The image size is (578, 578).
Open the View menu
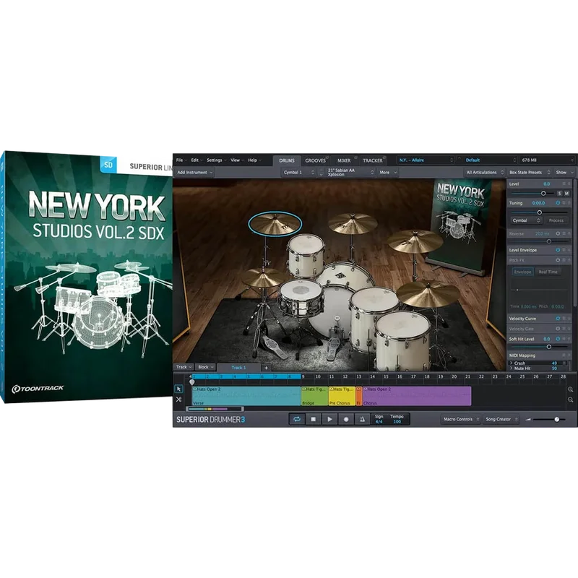237,160
